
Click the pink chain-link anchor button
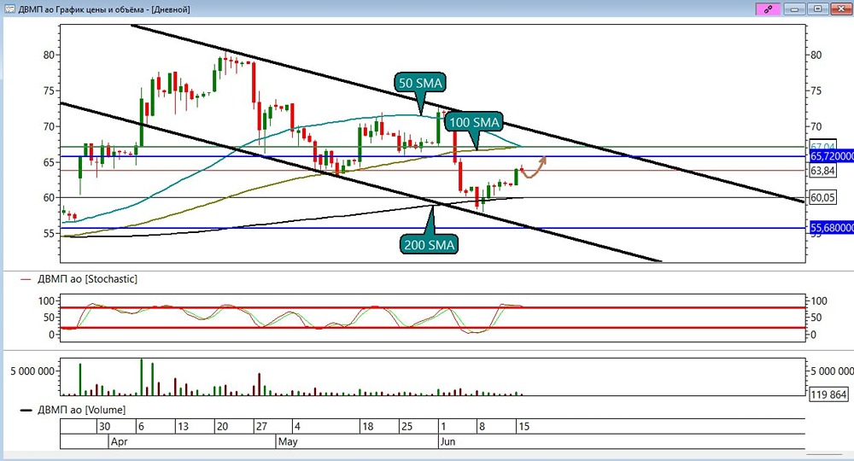click(x=768, y=9)
